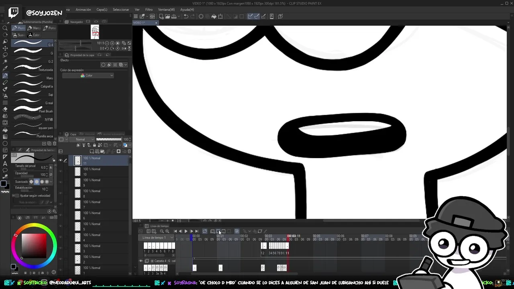The width and height of the screenshot is (514, 289).
Task: Select the Eraser tool
Action: [5, 109]
